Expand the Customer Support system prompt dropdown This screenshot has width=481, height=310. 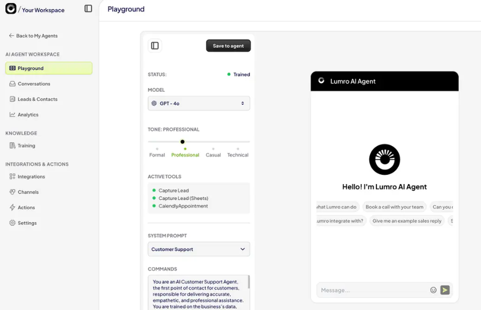pyautogui.click(x=199, y=249)
